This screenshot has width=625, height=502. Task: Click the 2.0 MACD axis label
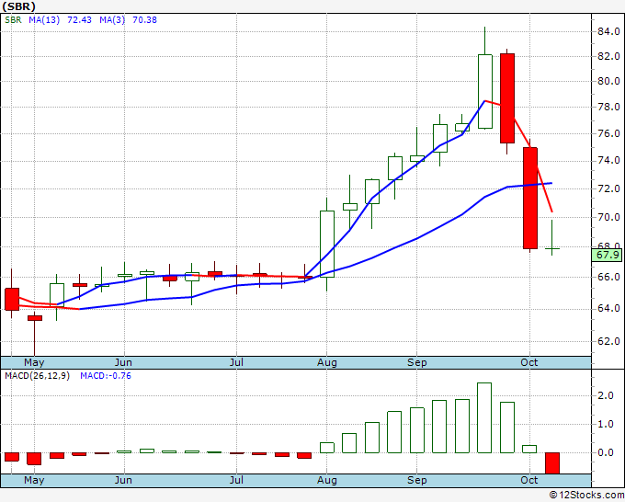pyautogui.click(x=606, y=395)
